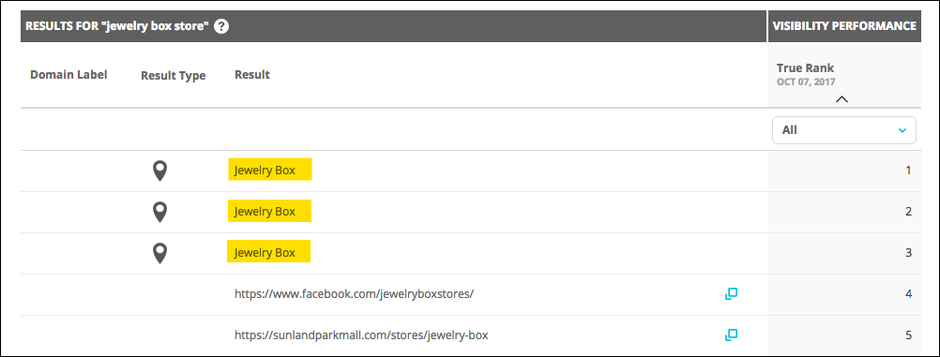This screenshot has height=357, width=940.
Task: Click the results for jewelry box store title
Action: [x=117, y=26]
